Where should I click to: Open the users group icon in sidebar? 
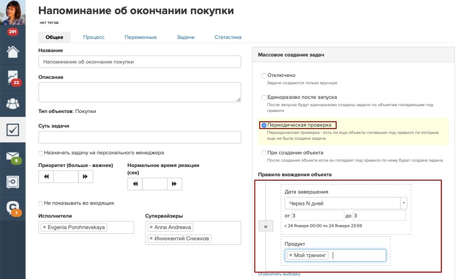pyautogui.click(x=13, y=104)
